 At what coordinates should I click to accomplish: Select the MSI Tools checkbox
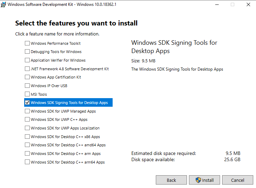pos(27,94)
